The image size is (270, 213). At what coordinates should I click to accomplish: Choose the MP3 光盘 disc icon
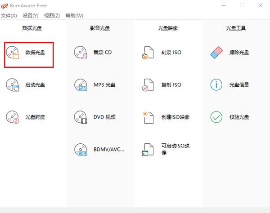coord(81,85)
